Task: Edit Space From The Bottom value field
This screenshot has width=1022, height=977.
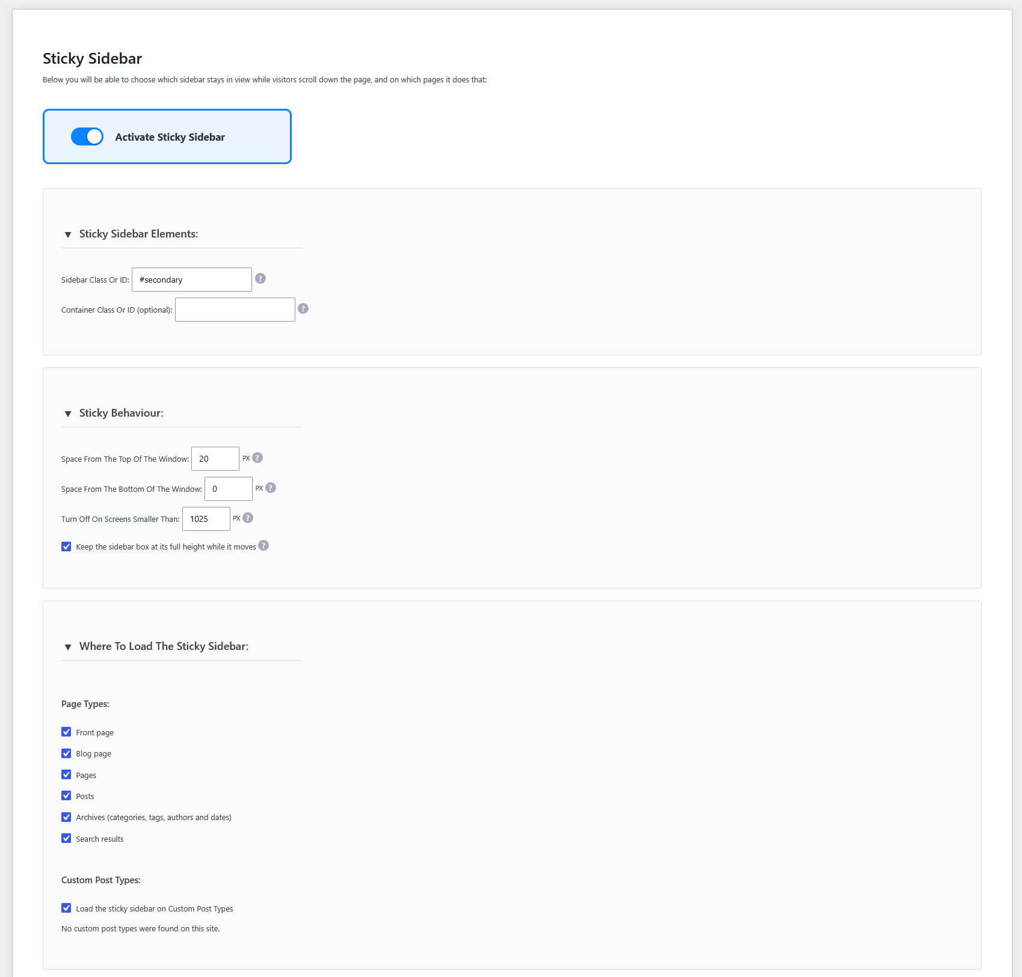Action: pyautogui.click(x=229, y=489)
